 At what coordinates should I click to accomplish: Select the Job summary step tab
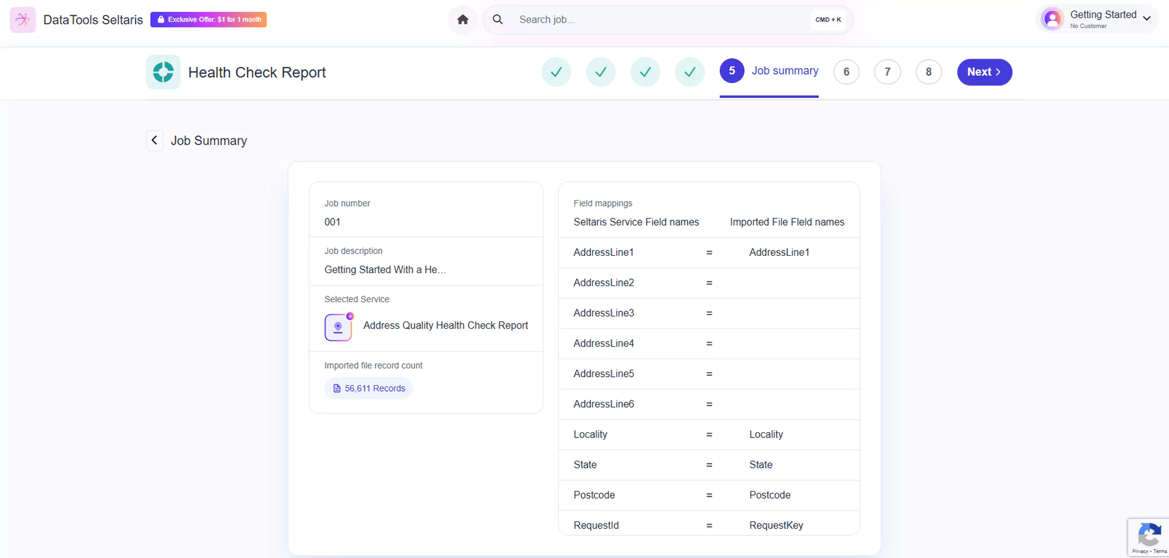pos(769,71)
